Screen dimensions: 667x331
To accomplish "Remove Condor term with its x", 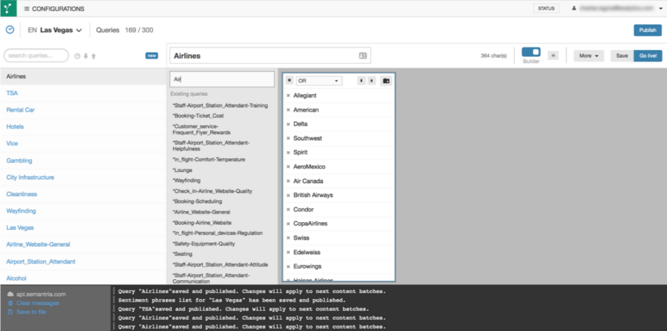I will tap(289, 210).
